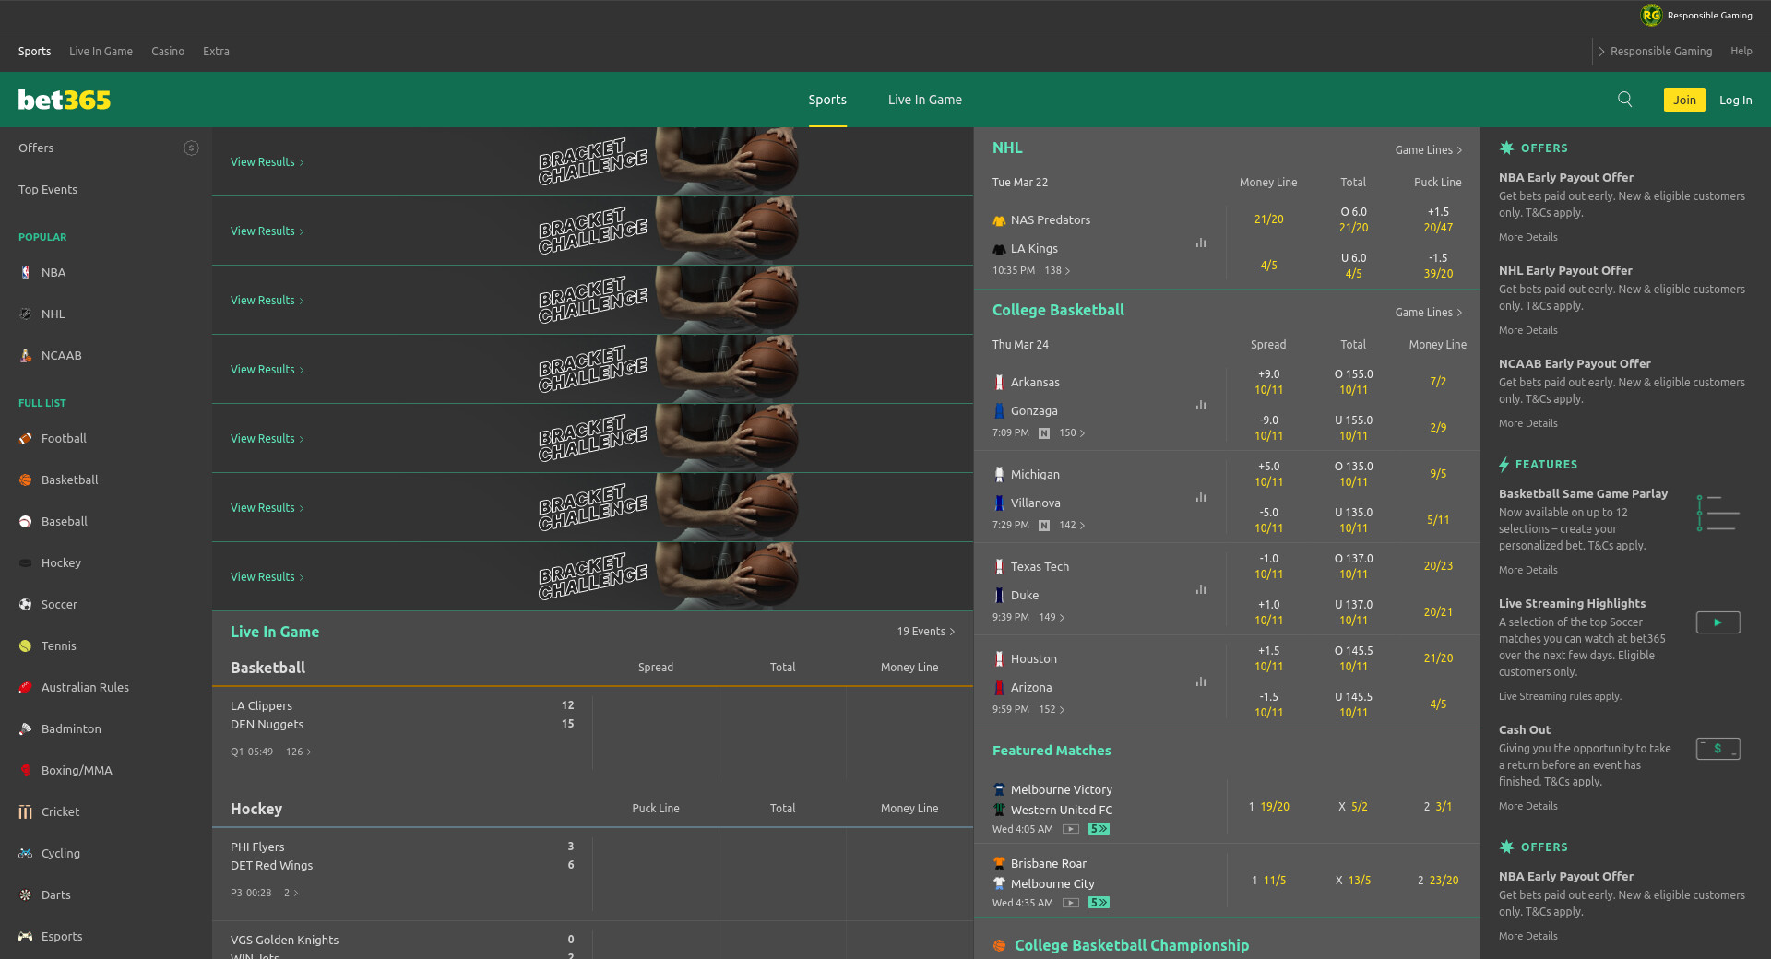Click the Offers circular badge icon in sidebar

click(191, 148)
